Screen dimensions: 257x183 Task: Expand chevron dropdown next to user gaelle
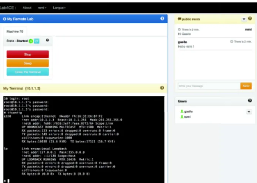tap(249, 112)
